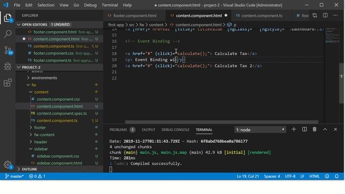Close the terminal panel
The image size is (345, 194).
(335, 129)
